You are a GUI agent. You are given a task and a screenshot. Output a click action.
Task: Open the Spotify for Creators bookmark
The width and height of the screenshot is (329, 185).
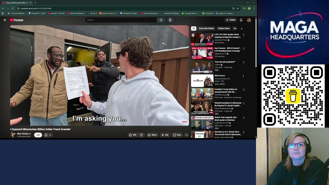[x=225, y=13]
